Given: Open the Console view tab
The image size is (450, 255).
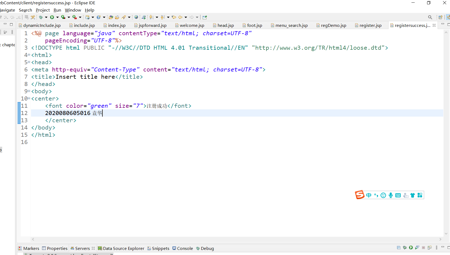Looking at the screenshot, I should (x=183, y=248).
